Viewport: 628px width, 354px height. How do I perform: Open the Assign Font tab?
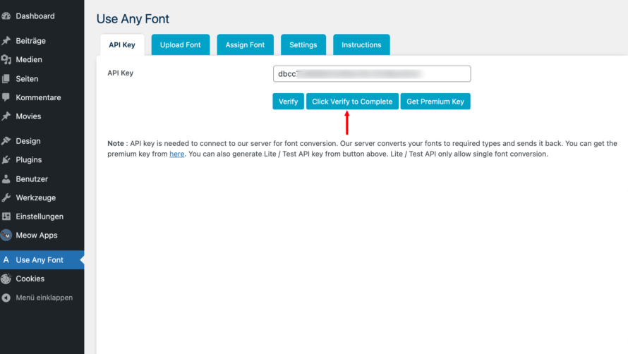point(245,45)
